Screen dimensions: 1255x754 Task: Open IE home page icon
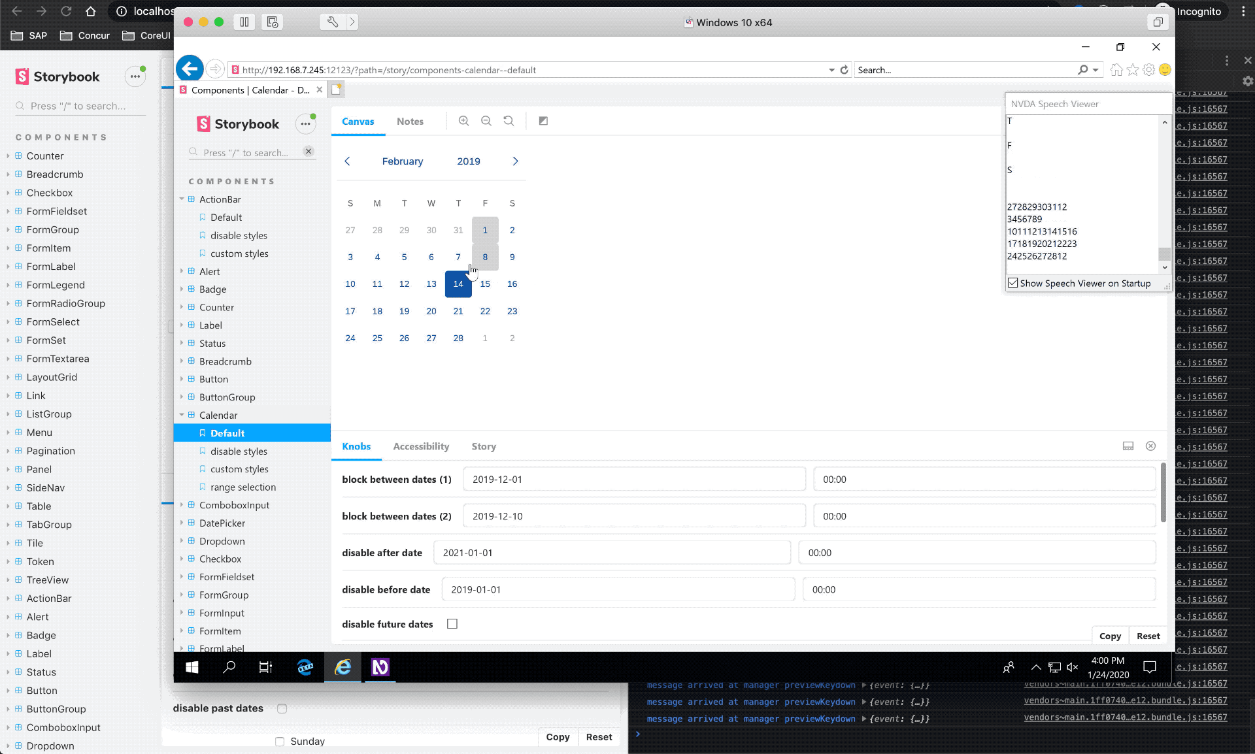click(1116, 70)
